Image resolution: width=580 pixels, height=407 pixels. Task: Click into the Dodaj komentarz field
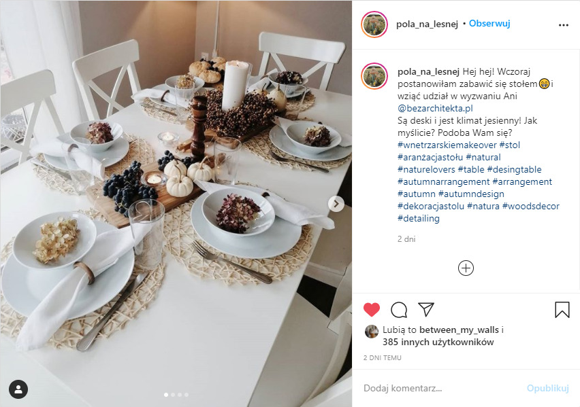click(440, 388)
